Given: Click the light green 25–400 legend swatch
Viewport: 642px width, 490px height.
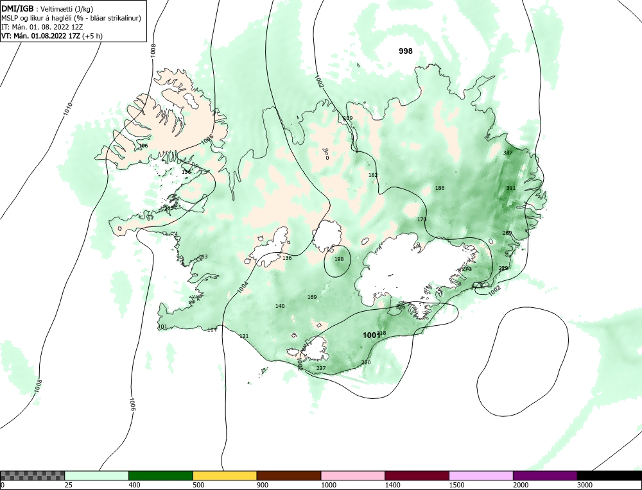Looking at the screenshot, I should click(x=97, y=475).
